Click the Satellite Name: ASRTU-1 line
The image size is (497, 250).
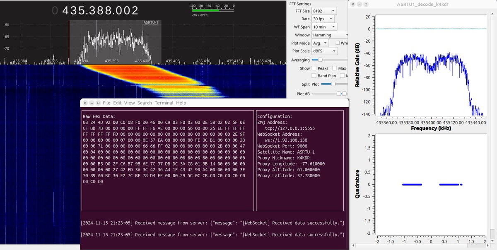[x=286, y=152]
